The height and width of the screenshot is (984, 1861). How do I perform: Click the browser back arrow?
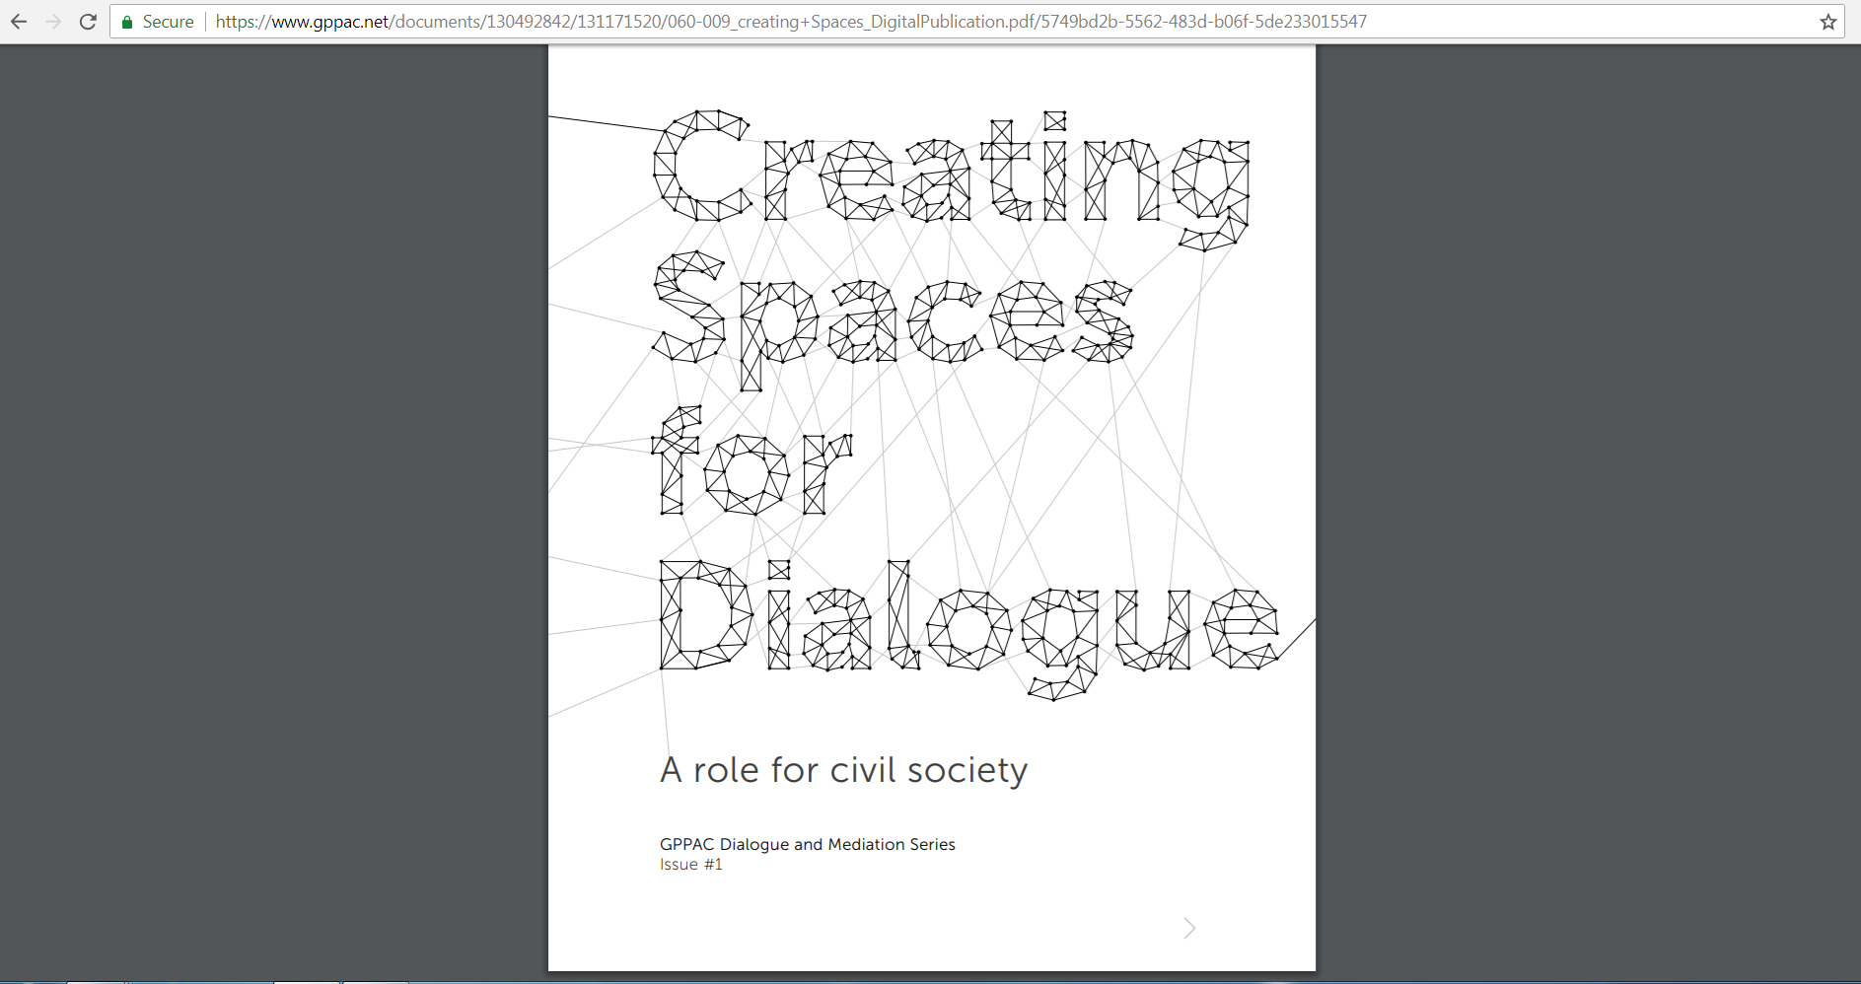(x=19, y=22)
